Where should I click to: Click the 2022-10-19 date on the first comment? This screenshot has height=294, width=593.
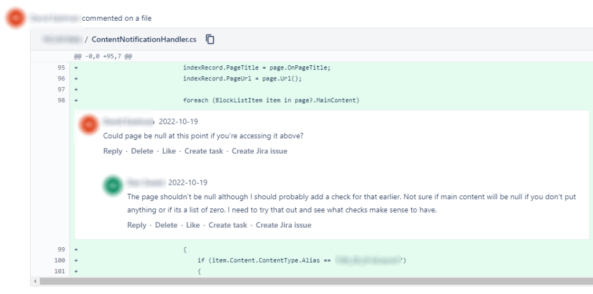(178, 121)
